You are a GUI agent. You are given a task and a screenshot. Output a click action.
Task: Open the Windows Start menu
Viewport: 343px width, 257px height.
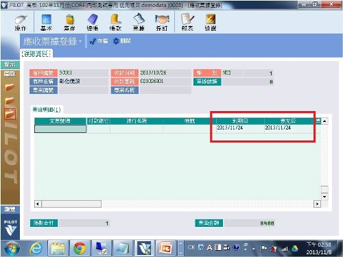point(12,248)
